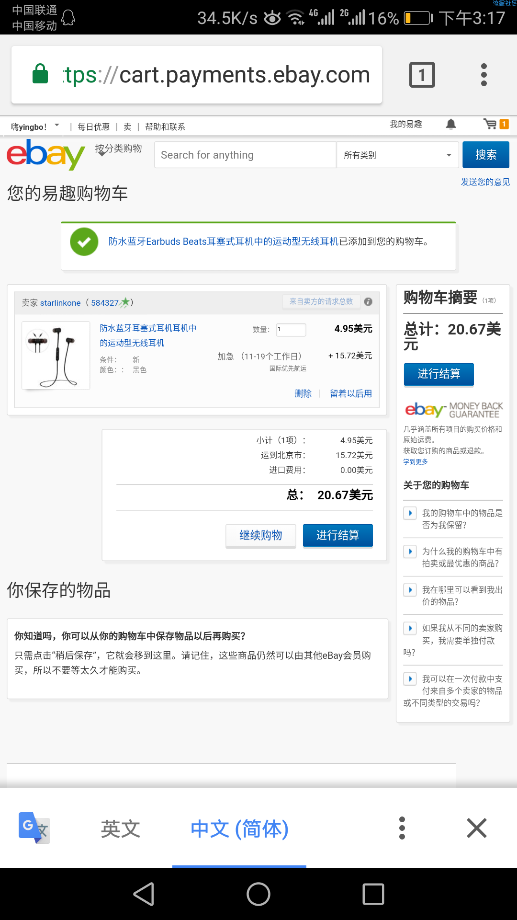The image size is (517, 920).
Task: Go to the eBay home logo
Action: pyautogui.click(x=46, y=154)
